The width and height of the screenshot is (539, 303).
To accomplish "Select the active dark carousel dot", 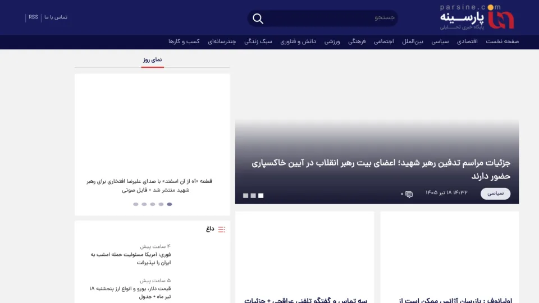I will [170, 204].
